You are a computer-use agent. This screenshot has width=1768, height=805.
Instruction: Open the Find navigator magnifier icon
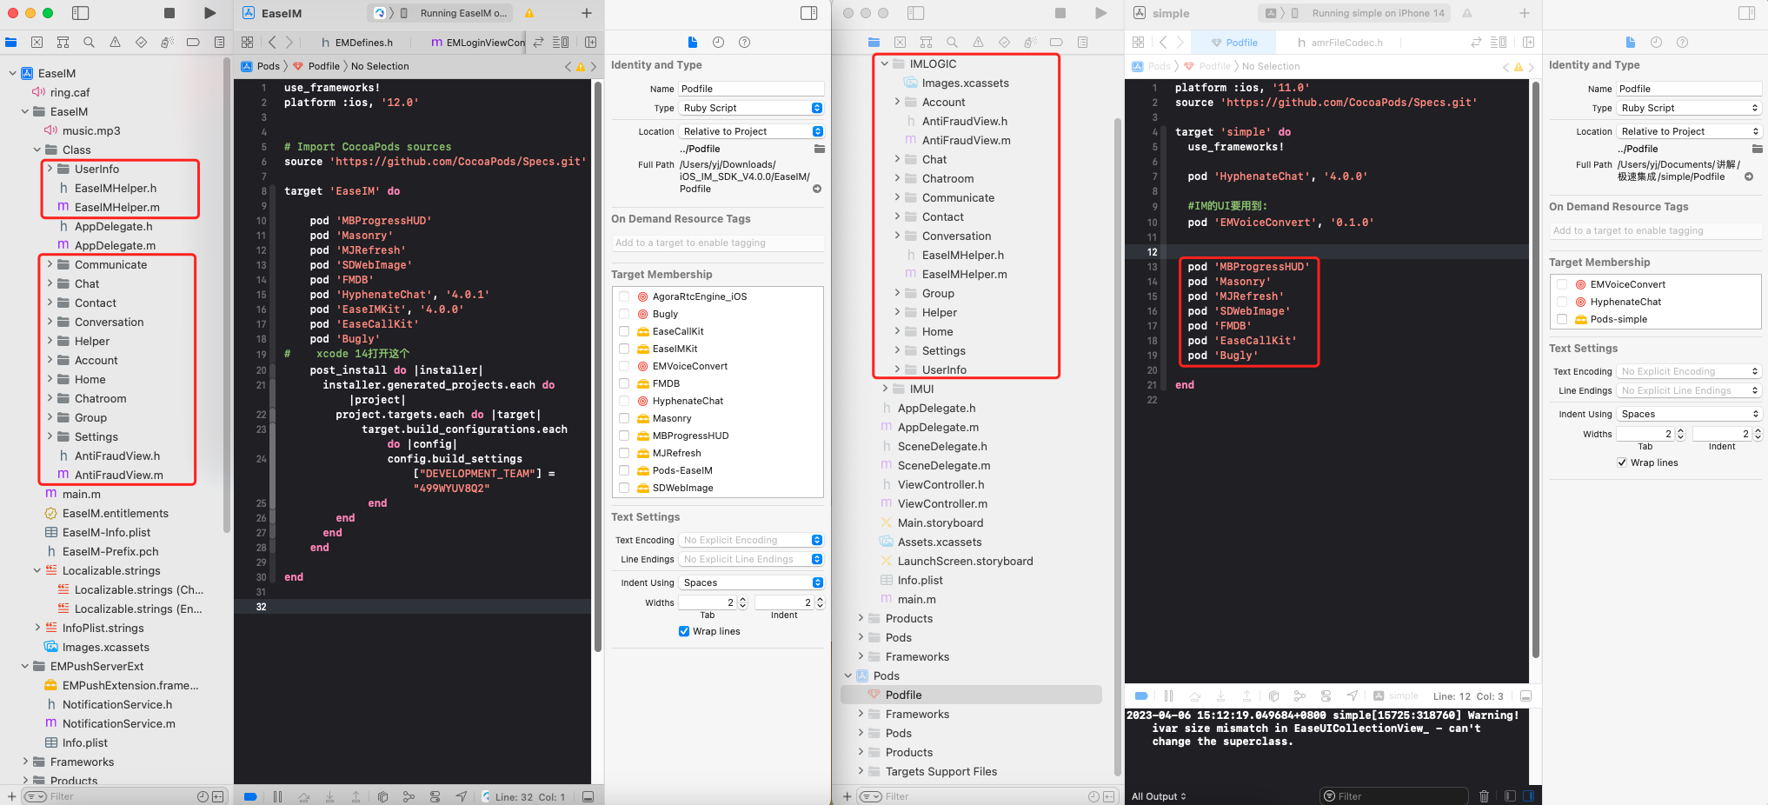tap(89, 42)
